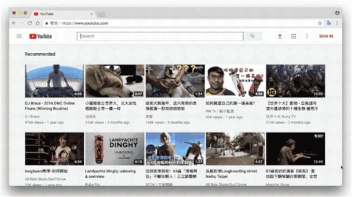Open Chrome's three-dot menu
Screen dimensions: 352x197
click(x=337, y=23)
